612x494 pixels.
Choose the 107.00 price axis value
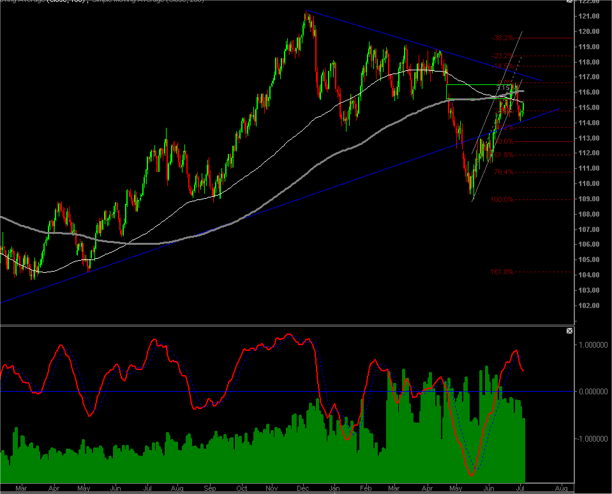[x=589, y=229]
